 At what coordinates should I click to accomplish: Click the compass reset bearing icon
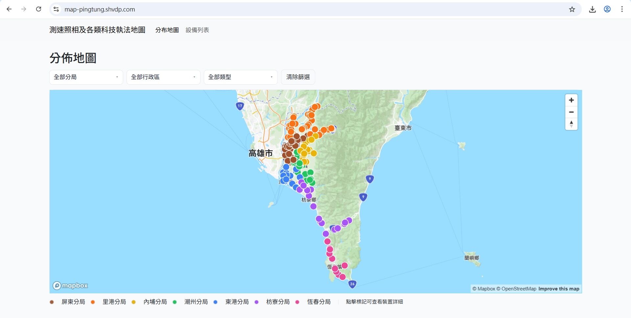(x=572, y=124)
